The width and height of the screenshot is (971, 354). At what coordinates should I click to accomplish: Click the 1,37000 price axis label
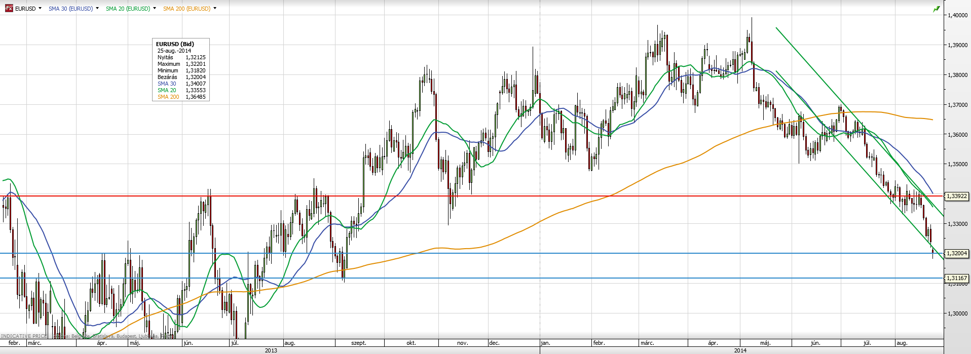[x=957, y=105]
